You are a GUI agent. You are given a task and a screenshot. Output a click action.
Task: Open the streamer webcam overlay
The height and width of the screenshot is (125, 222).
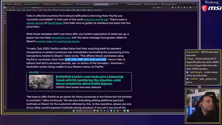(203, 106)
